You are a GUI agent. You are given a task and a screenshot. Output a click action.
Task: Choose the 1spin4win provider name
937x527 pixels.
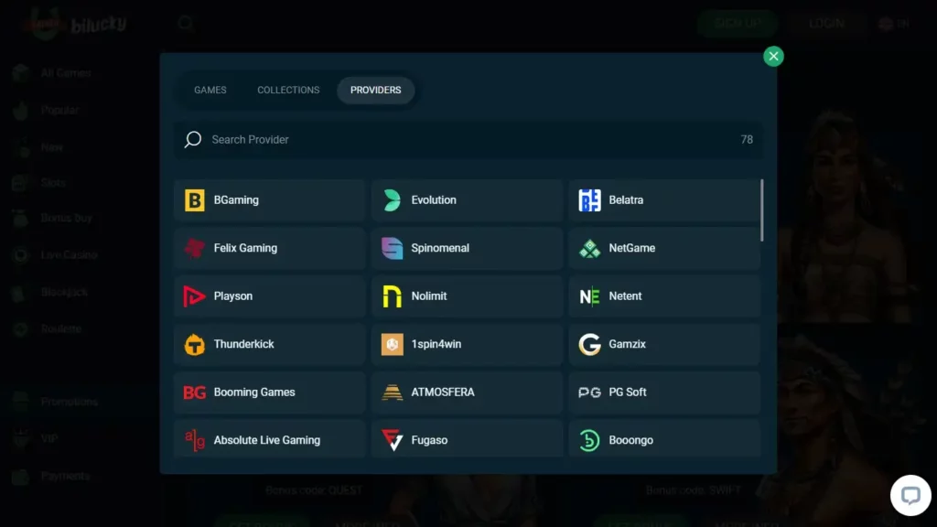(436, 344)
